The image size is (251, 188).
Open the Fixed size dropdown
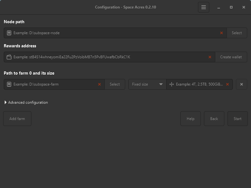tap(147, 84)
